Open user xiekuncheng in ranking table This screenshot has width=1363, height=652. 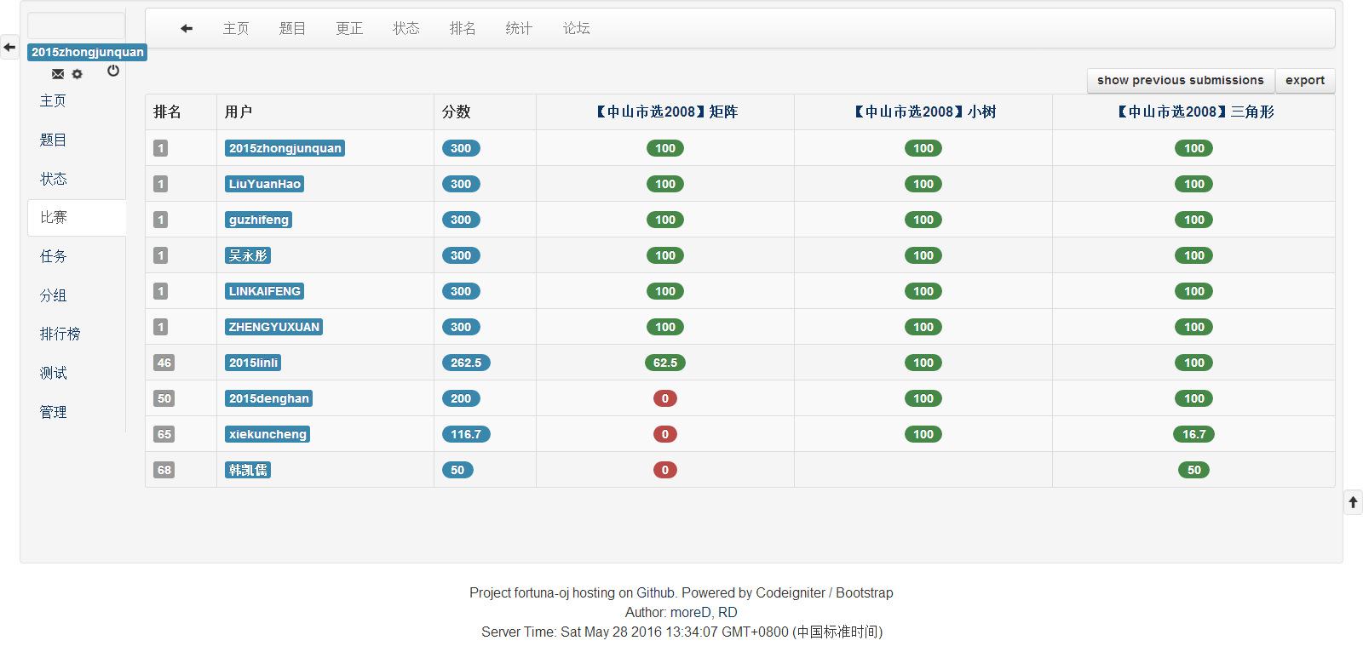tap(267, 434)
